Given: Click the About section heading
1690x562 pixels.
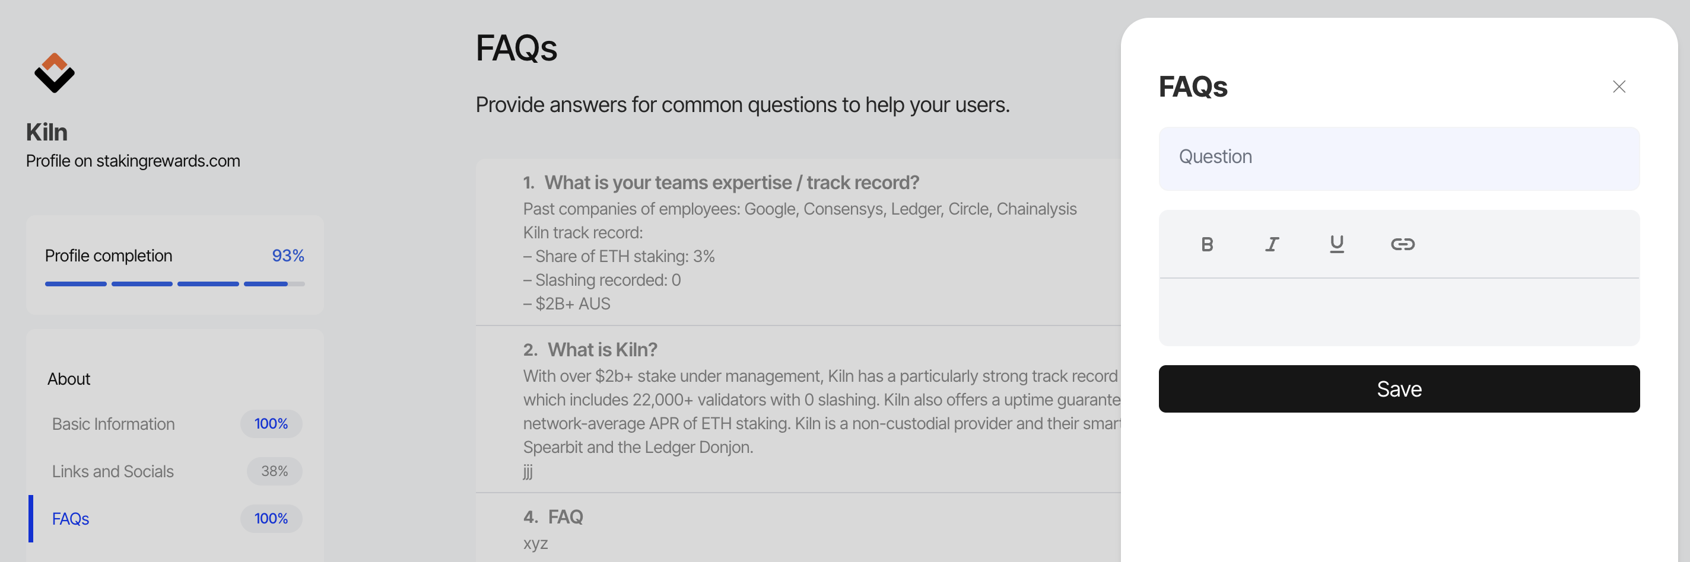Looking at the screenshot, I should point(69,378).
